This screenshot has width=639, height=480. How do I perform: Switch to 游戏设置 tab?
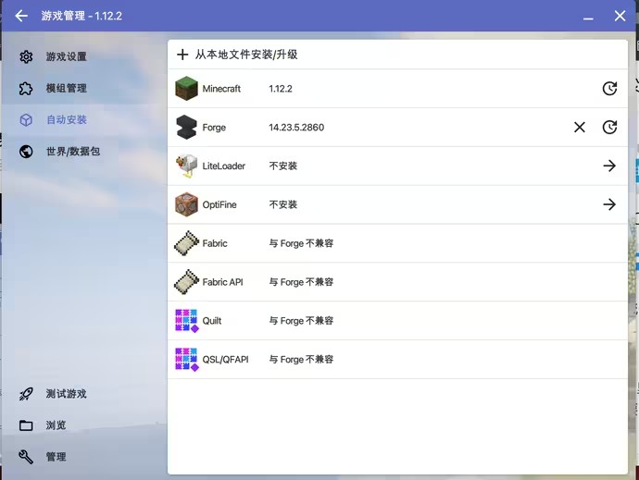click(84, 56)
